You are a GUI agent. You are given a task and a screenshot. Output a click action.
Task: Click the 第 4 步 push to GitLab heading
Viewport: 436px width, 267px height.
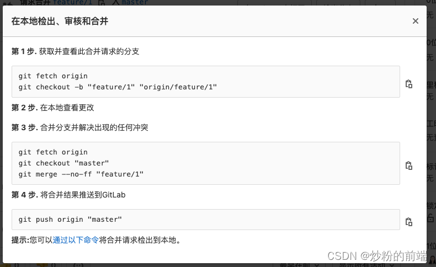pos(68,195)
